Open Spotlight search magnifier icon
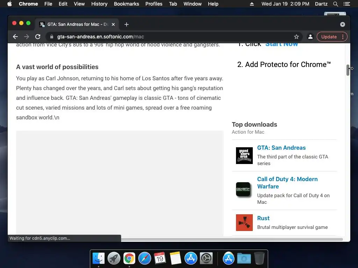The height and width of the screenshot is (268, 358). point(335,4)
